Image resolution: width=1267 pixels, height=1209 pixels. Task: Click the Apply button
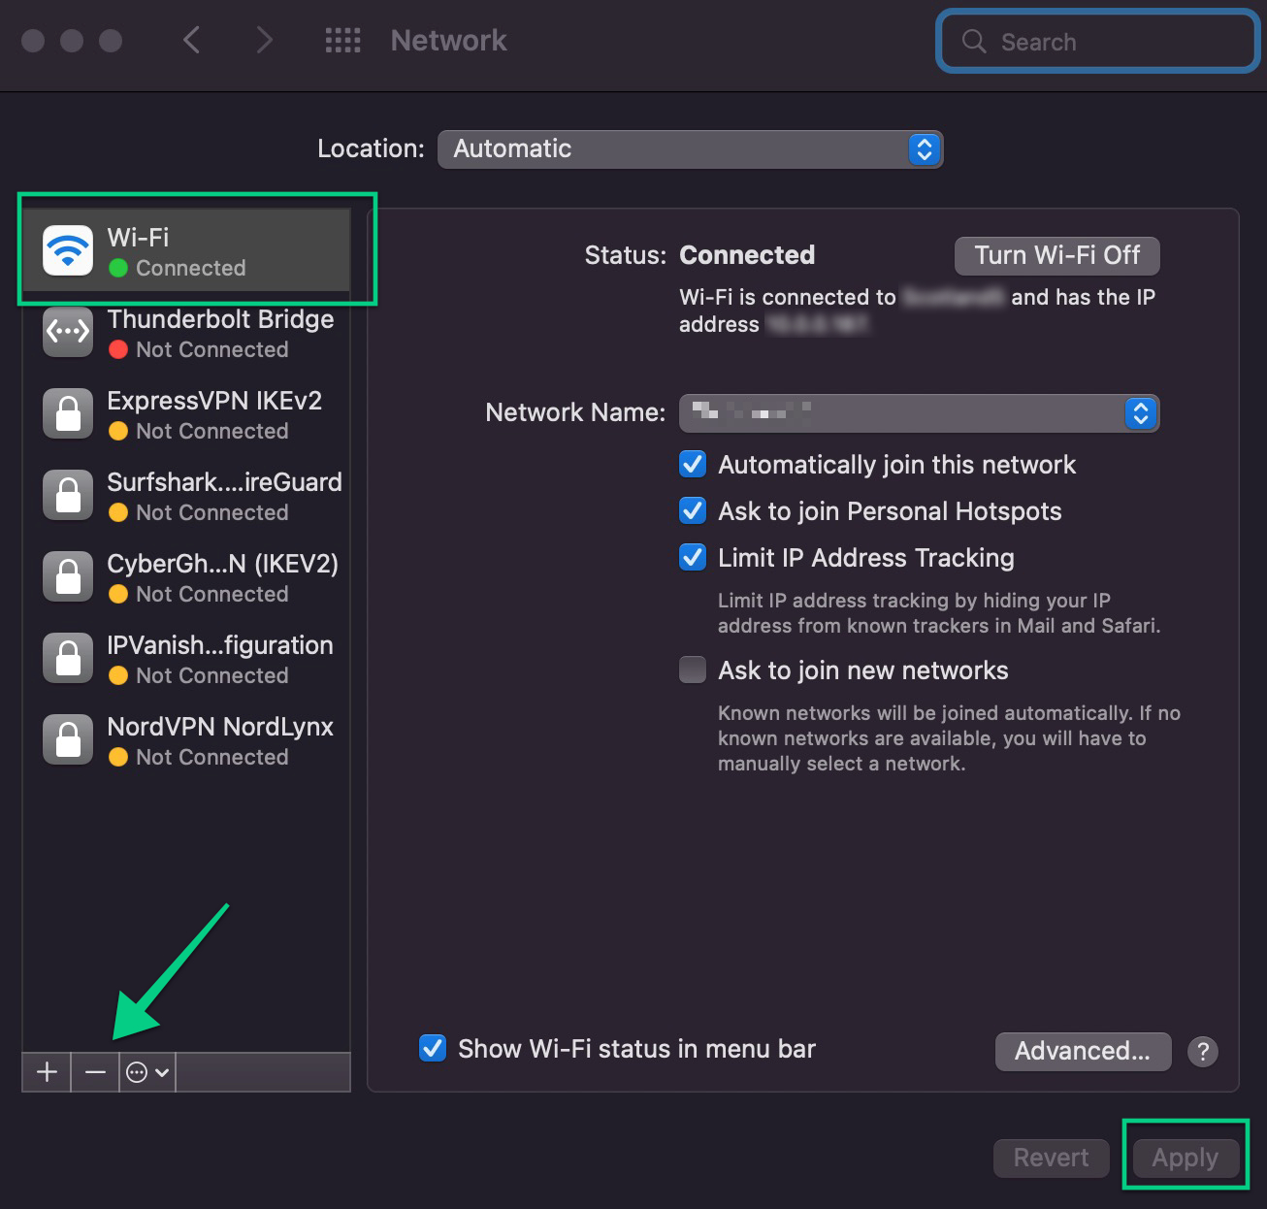(x=1186, y=1158)
